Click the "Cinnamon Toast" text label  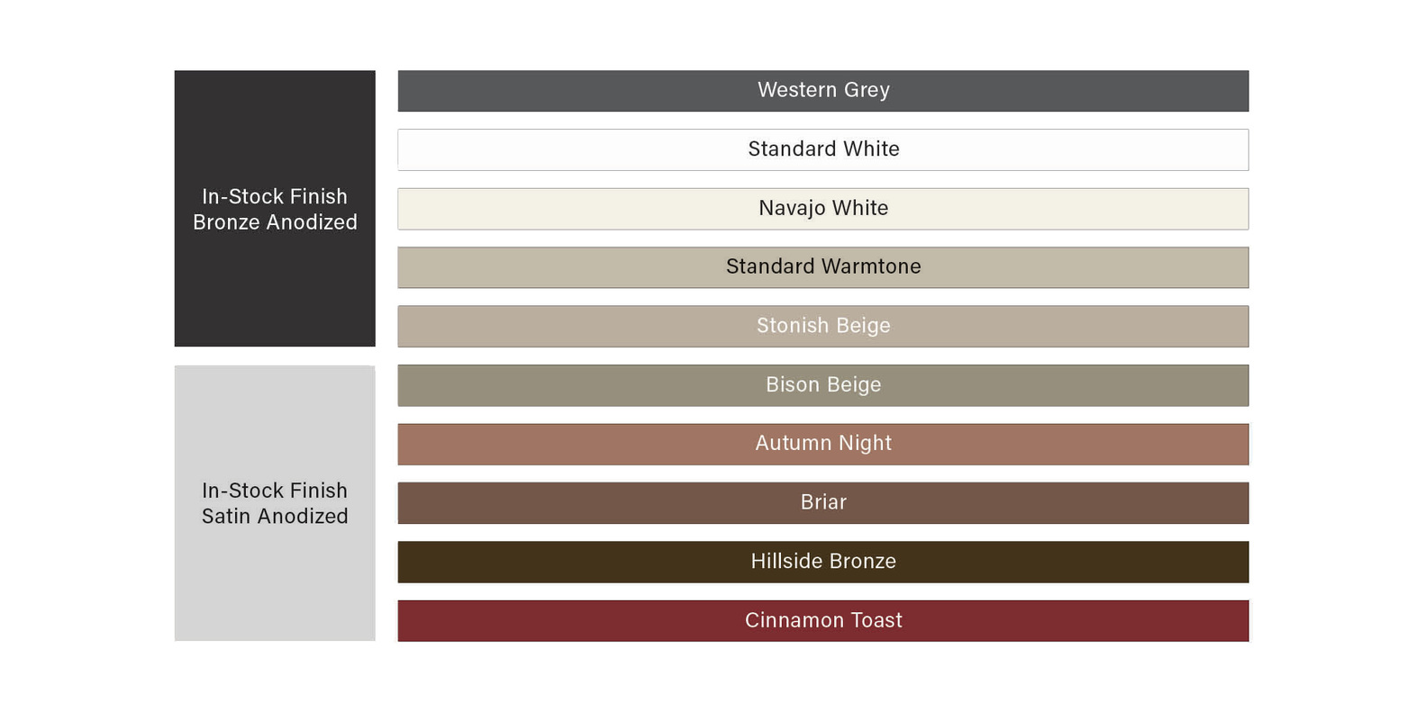[x=823, y=620]
